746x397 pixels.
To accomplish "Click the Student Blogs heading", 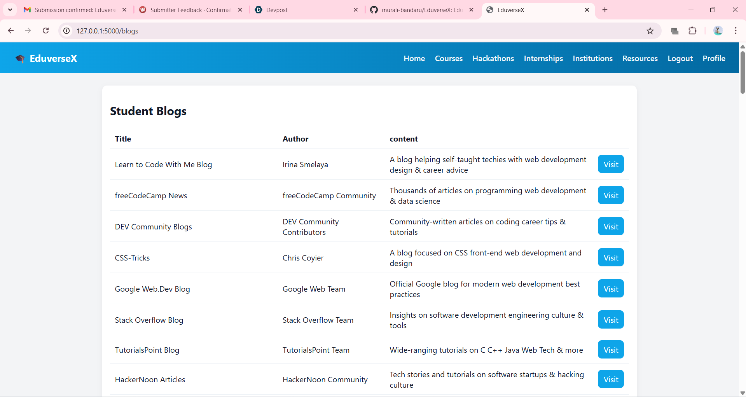I will 148,111.
